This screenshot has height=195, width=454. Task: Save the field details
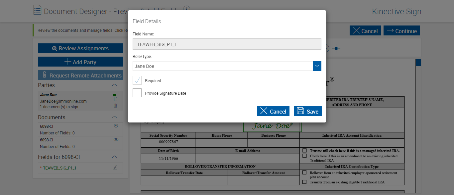[x=307, y=111]
